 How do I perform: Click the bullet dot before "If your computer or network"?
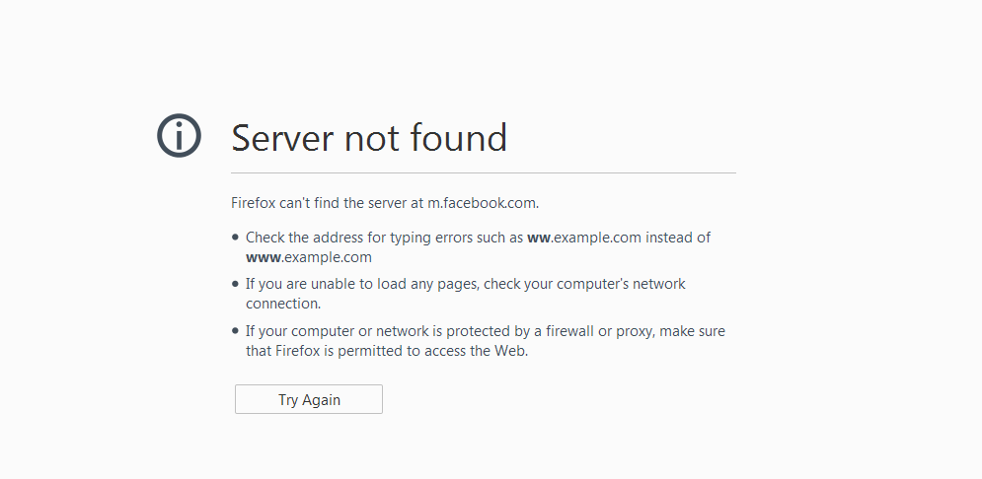pyautogui.click(x=236, y=331)
